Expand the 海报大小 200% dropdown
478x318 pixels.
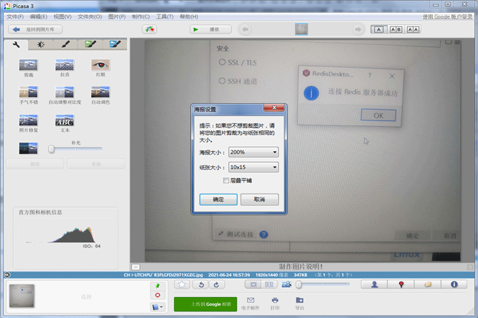[x=253, y=152]
